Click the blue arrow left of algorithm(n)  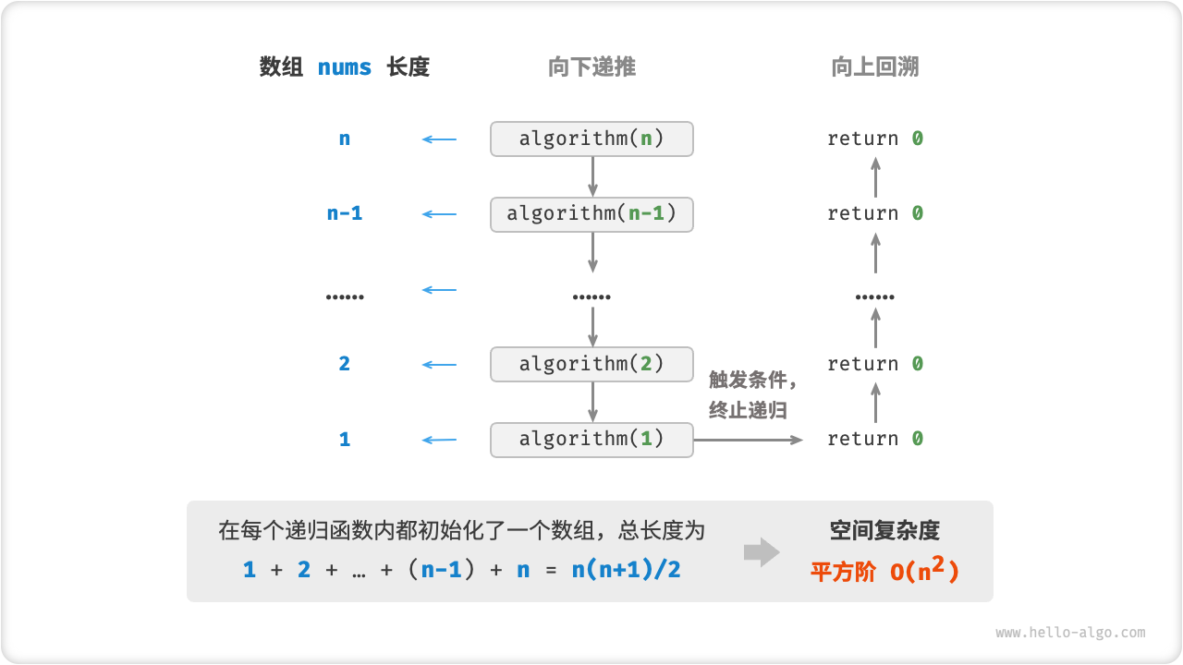tap(439, 139)
